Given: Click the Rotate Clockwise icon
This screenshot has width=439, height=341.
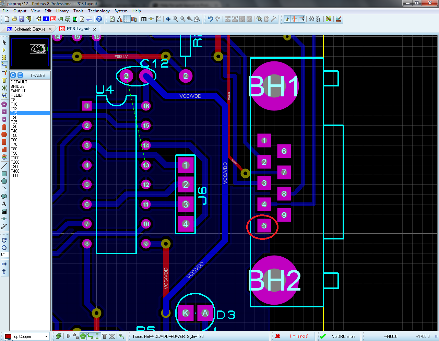Looking at the screenshot, I should click(x=4, y=240).
